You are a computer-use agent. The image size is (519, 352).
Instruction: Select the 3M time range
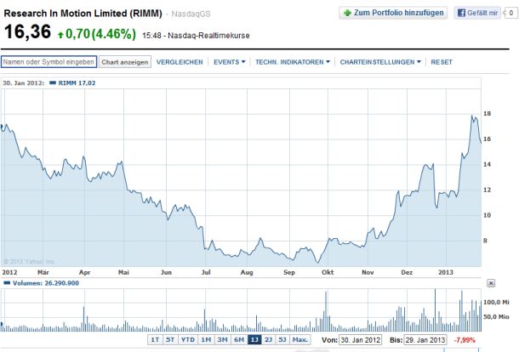222,340
